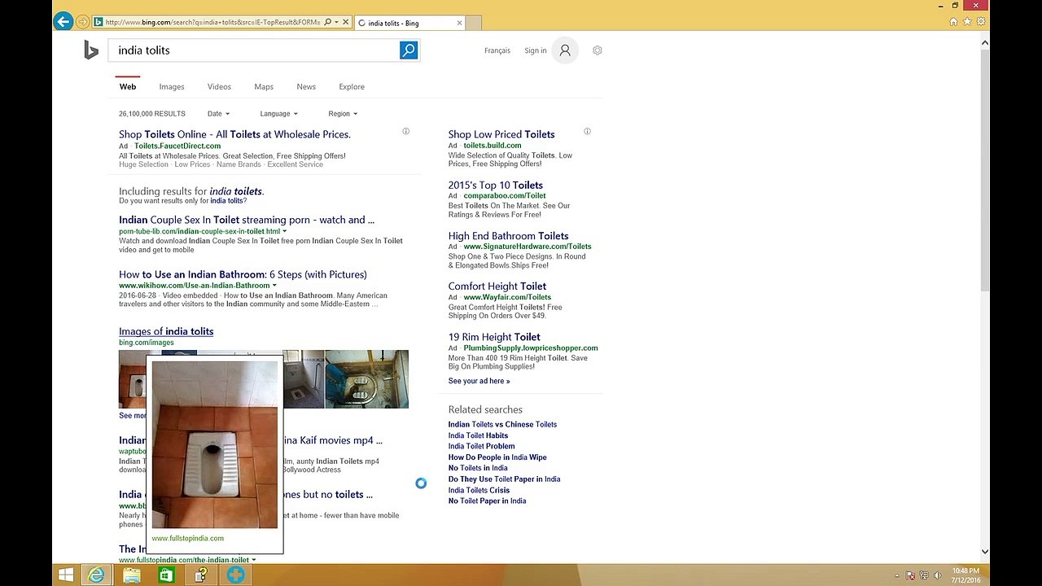Viewport: 1042px width, 586px height.
Task: Expand the Region filter dropdown
Action: [343, 114]
